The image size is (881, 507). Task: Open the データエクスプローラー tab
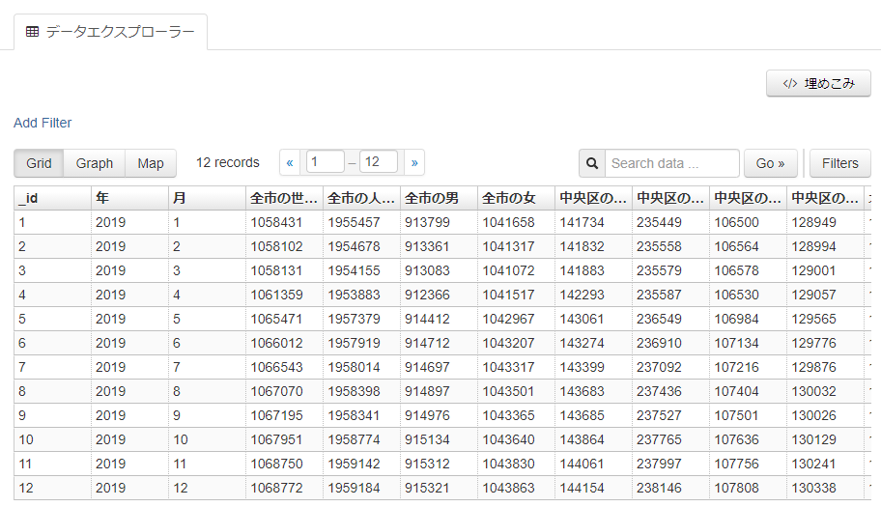pos(110,32)
